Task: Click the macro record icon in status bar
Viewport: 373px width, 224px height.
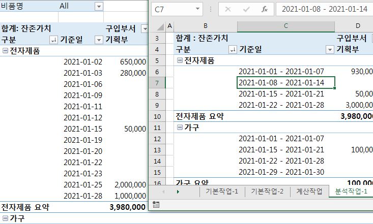Action: (x=156, y=204)
